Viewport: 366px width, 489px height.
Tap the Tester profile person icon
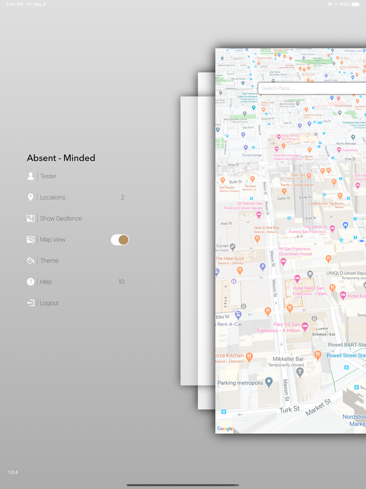(31, 176)
